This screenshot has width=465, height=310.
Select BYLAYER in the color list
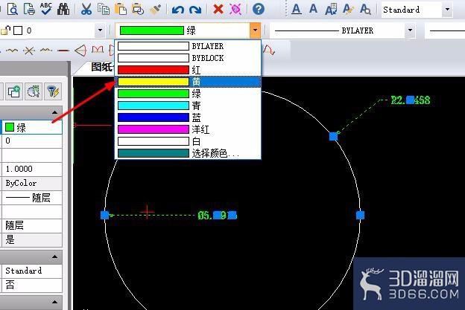point(188,46)
